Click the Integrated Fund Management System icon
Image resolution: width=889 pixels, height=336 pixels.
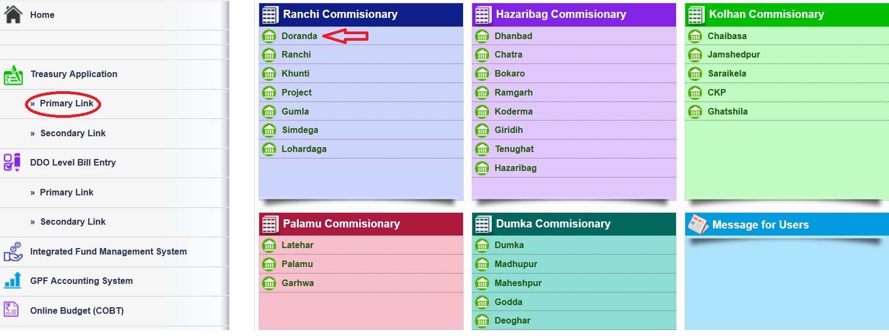pyautogui.click(x=13, y=252)
